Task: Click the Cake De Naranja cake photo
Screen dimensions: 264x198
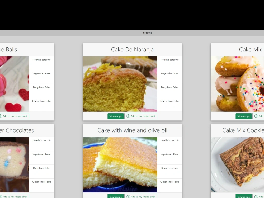Action: click(x=120, y=84)
